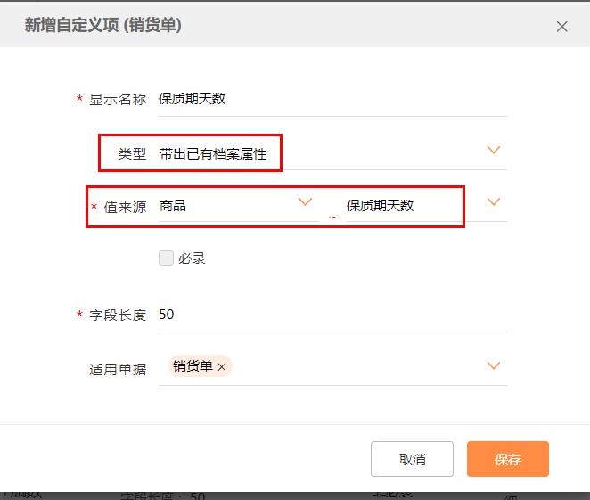The width and height of the screenshot is (590, 500).
Task: Enable the 必录 checkbox
Action: click(166, 258)
